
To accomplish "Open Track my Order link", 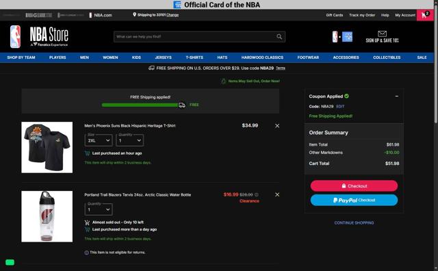I will point(362,15).
